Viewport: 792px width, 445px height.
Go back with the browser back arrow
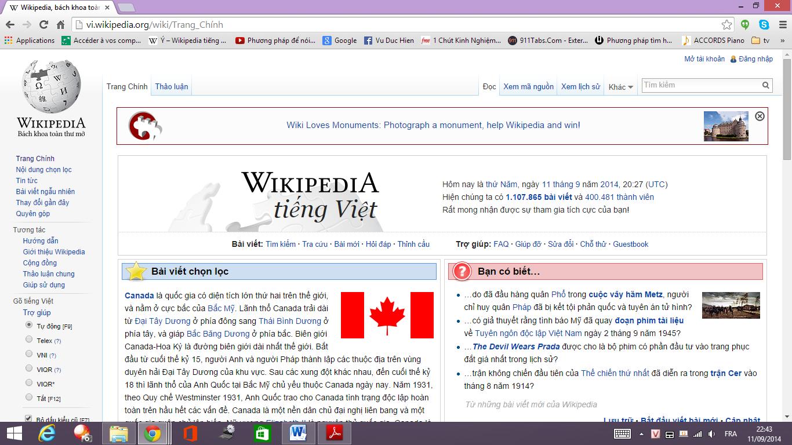[10, 25]
